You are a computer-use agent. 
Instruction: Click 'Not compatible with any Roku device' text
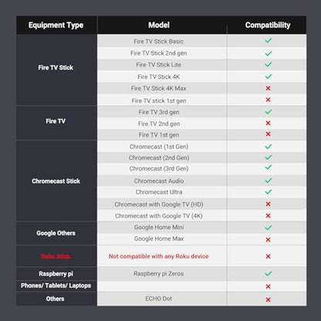[158, 256]
